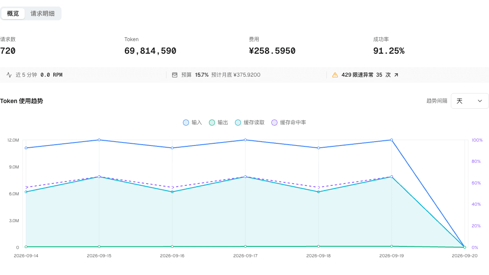Click the 缓存读取 legend cyan circle
The width and height of the screenshot is (489, 275).
238,123
